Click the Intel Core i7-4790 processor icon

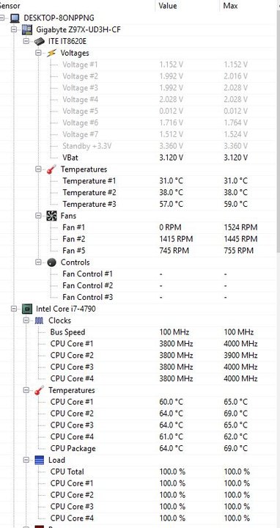(26, 309)
